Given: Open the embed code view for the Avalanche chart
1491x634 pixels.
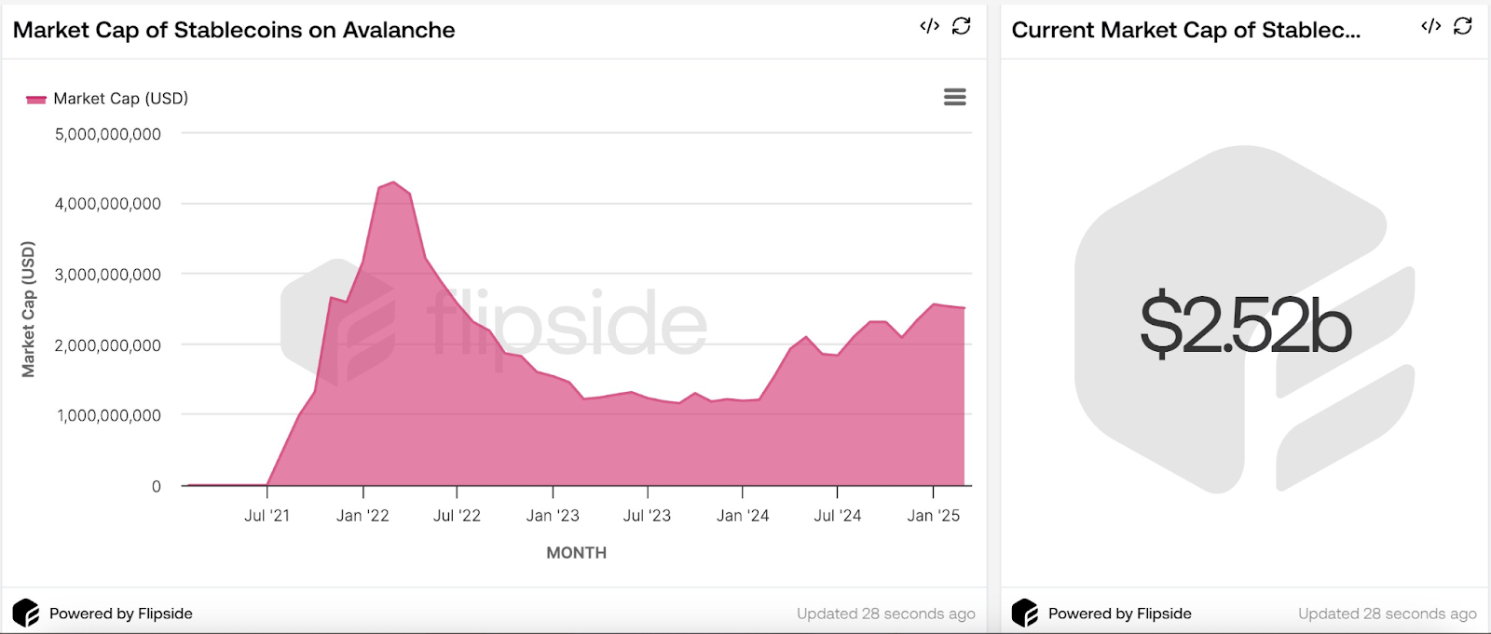Looking at the screenshot, I should point(927,27).
